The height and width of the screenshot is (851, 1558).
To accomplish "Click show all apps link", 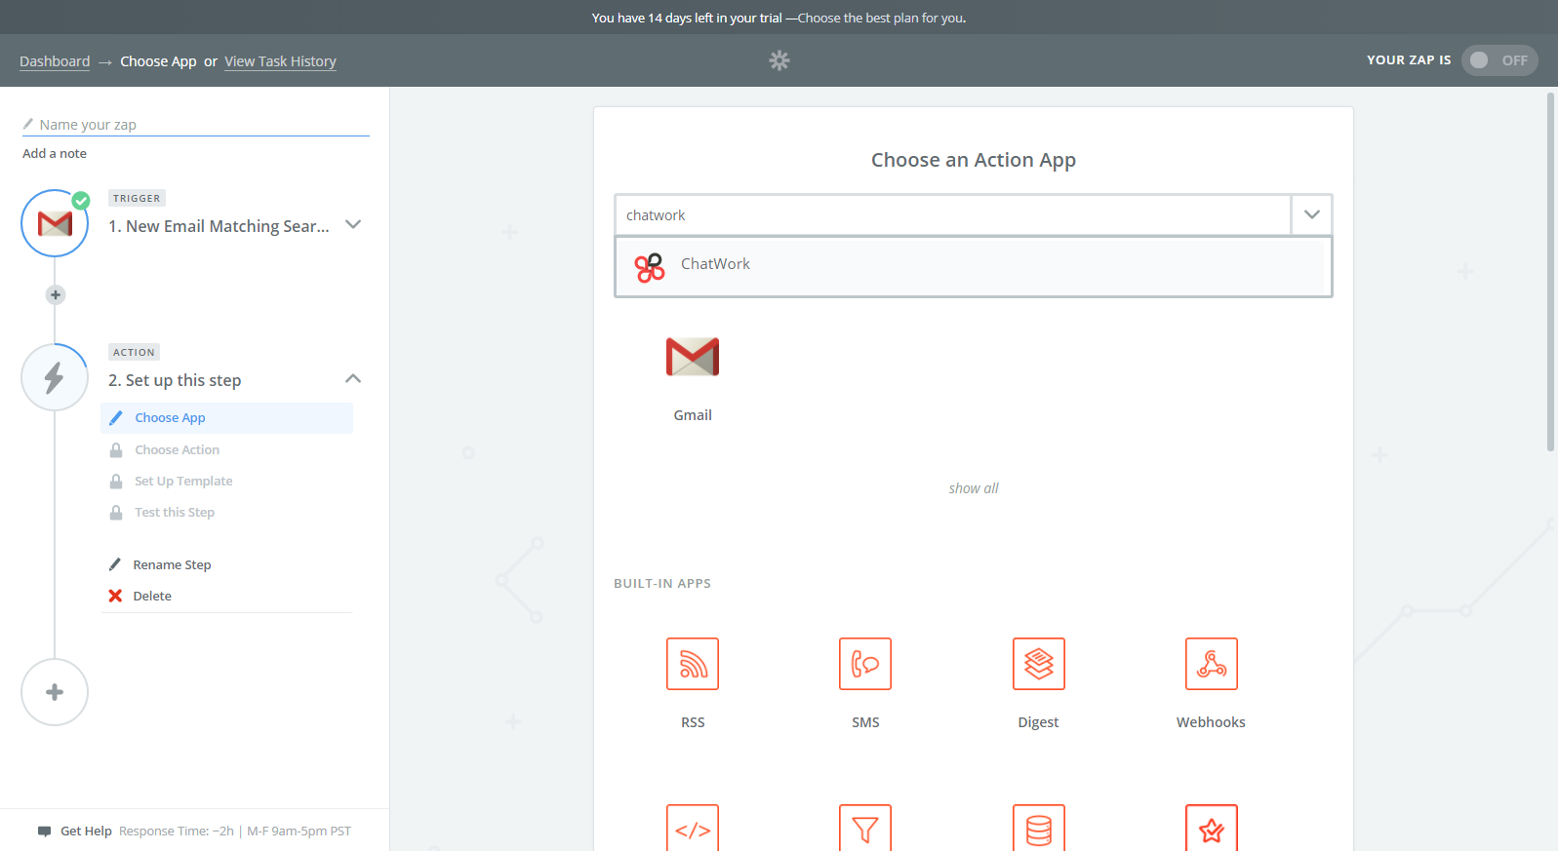I will click(974, 488).
